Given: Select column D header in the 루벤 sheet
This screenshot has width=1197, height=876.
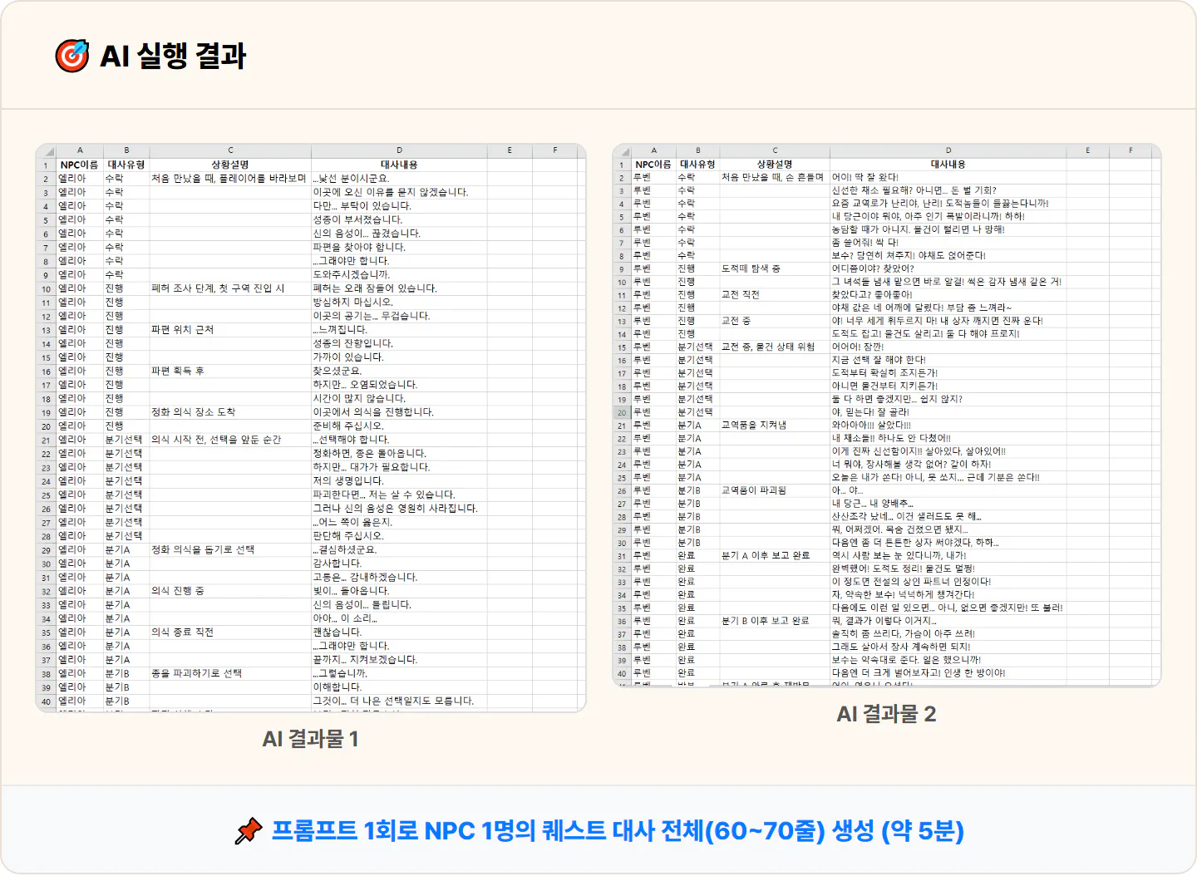Looking at the screenshot, I should click(948, 150).
